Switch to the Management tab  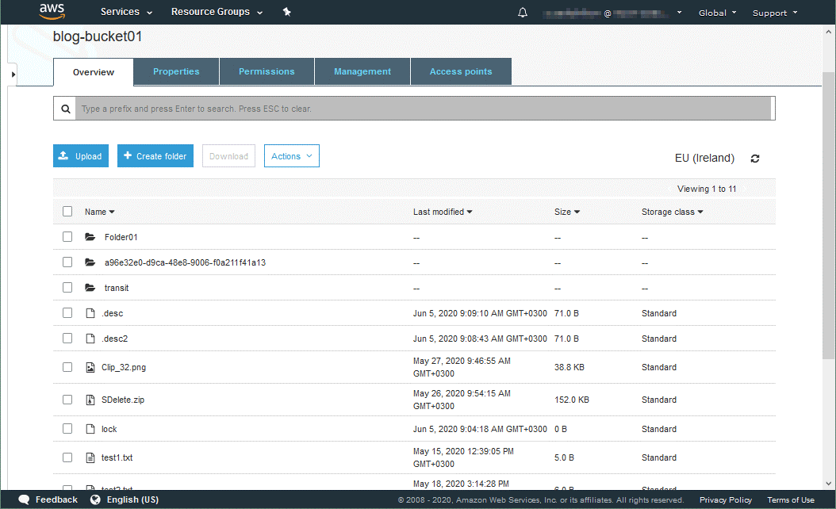click(362, 71)
